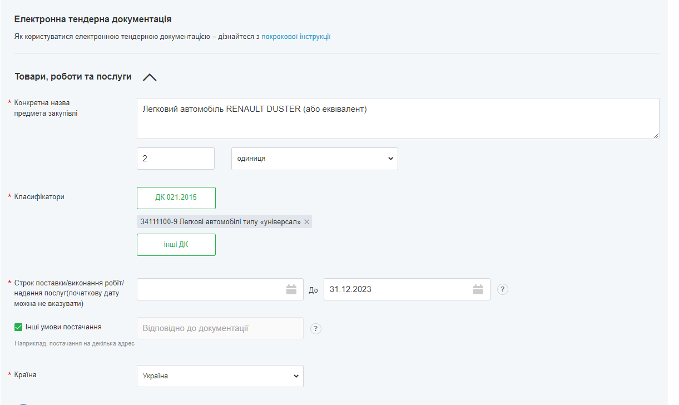Uncheck Інші умови постачання checkbox
This screenshot has height=405, width=679.
click(x=19, y=327)
